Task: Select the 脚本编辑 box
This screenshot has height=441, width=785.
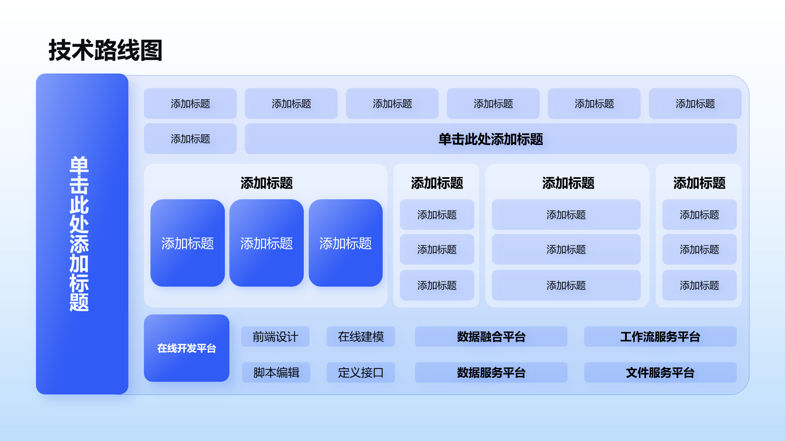Action: (276, 372)
